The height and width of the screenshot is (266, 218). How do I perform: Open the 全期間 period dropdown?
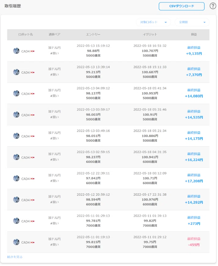pyautogui.click(x=192, y=22)
